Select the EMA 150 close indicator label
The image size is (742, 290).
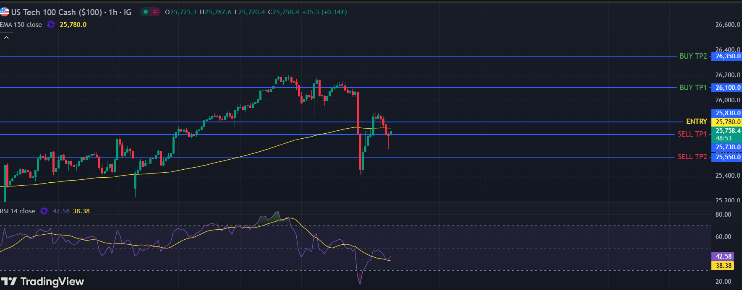(21, 25)
